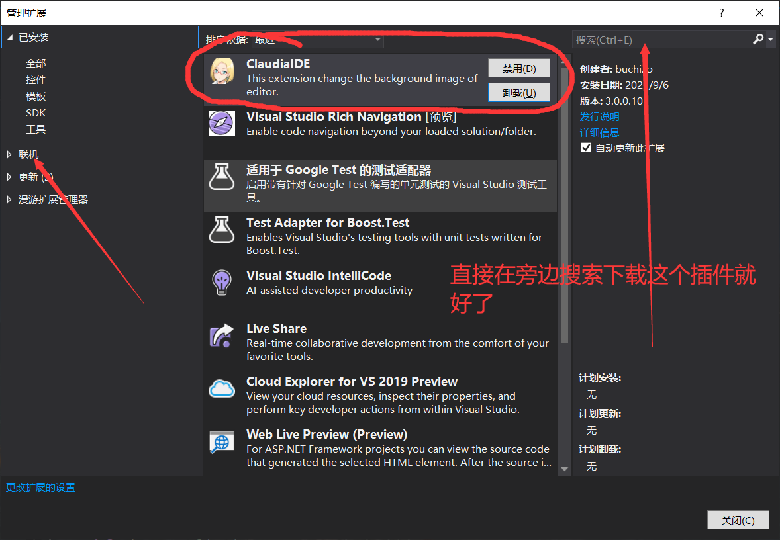Select the 模板 category
780x540 pixels.
pos(36,96)
